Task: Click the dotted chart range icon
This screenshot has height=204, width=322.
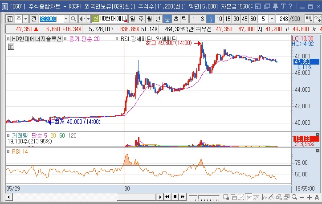Action: (x=241, y=197)
